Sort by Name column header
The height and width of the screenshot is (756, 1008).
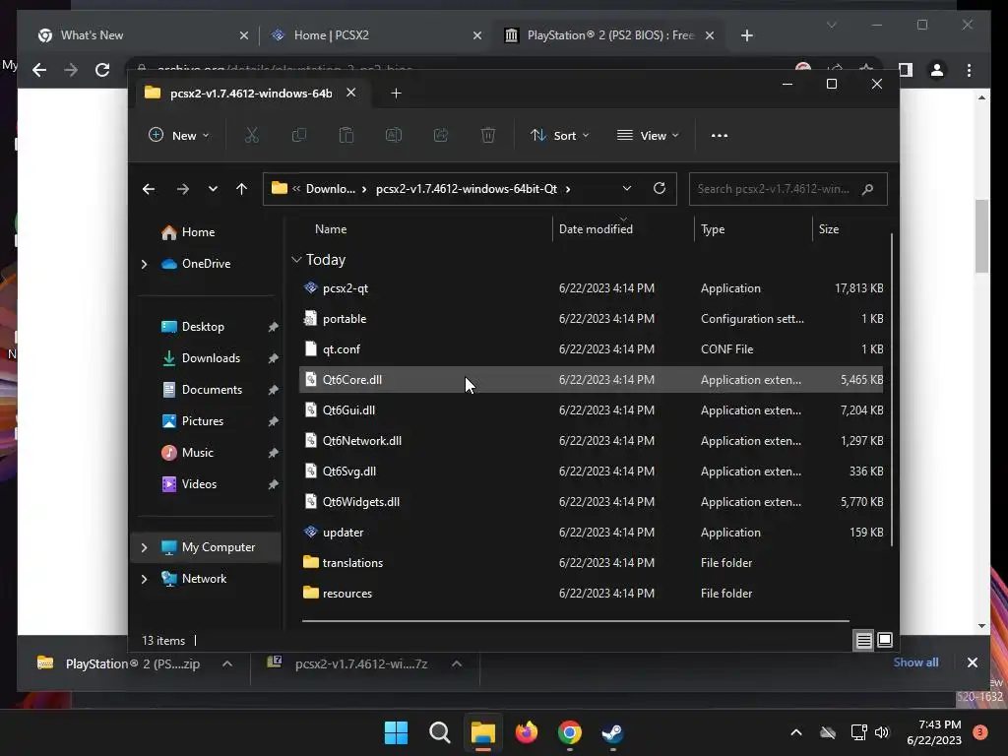[331, 228]
